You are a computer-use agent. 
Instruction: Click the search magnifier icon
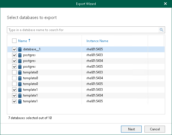pos(162,30)
